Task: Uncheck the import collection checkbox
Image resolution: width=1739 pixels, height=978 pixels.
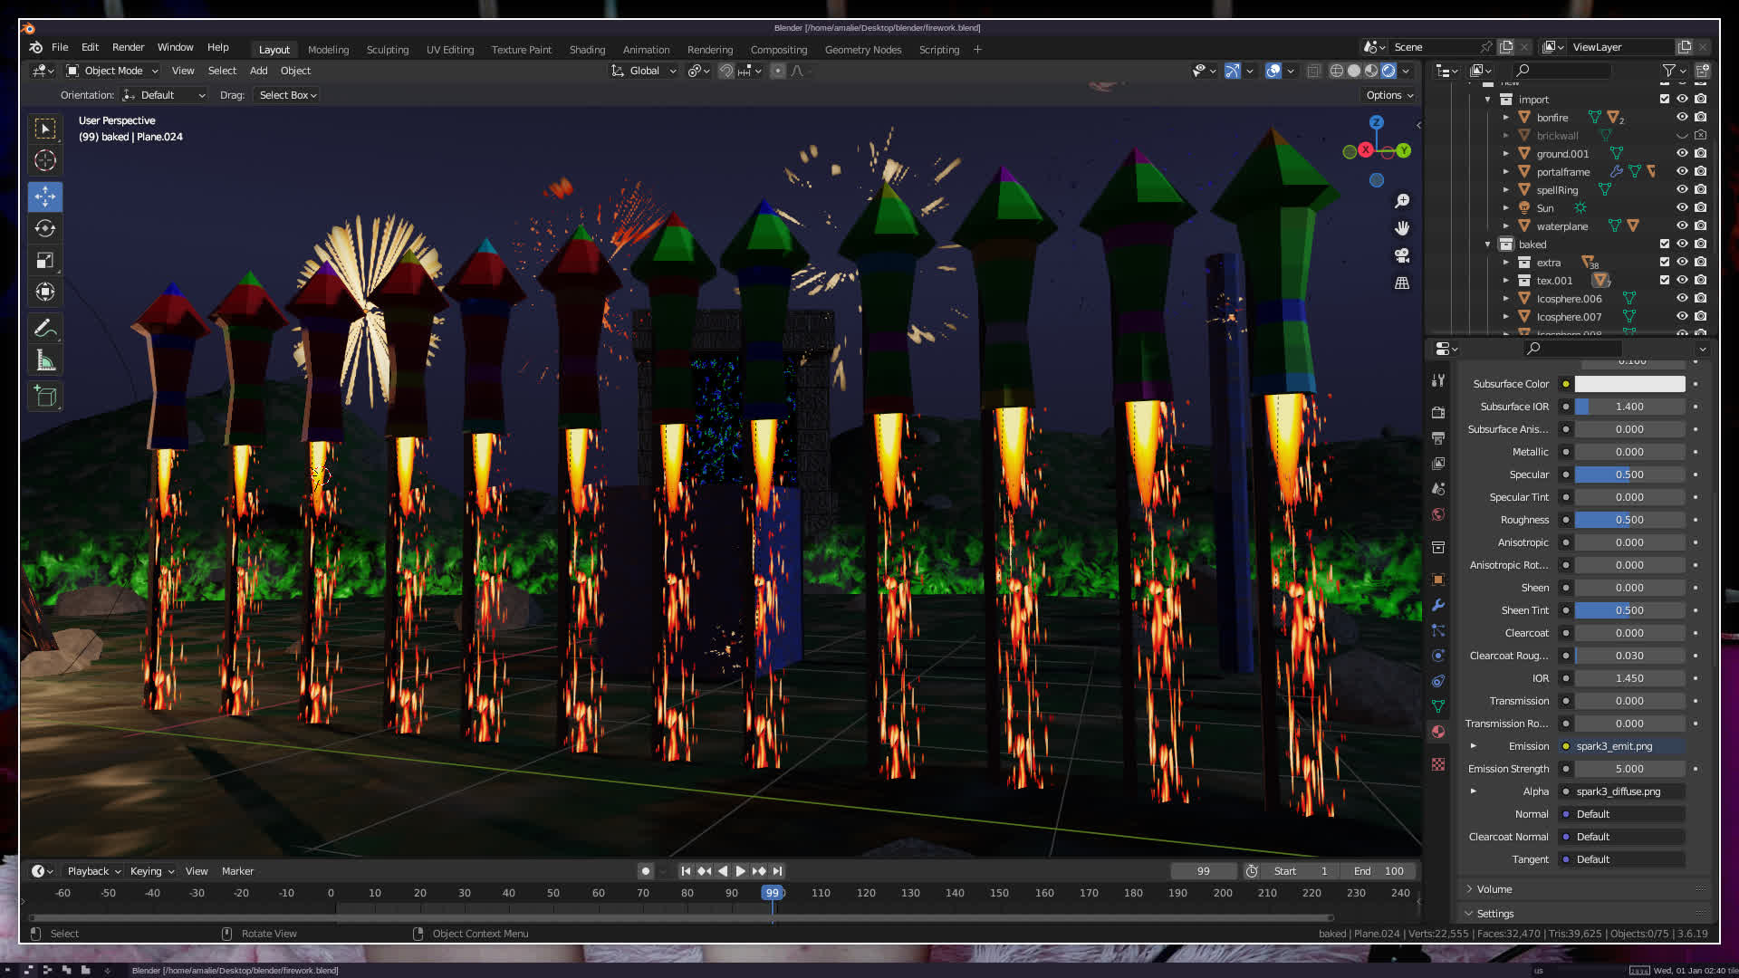Action: (x=1665, y=100)
